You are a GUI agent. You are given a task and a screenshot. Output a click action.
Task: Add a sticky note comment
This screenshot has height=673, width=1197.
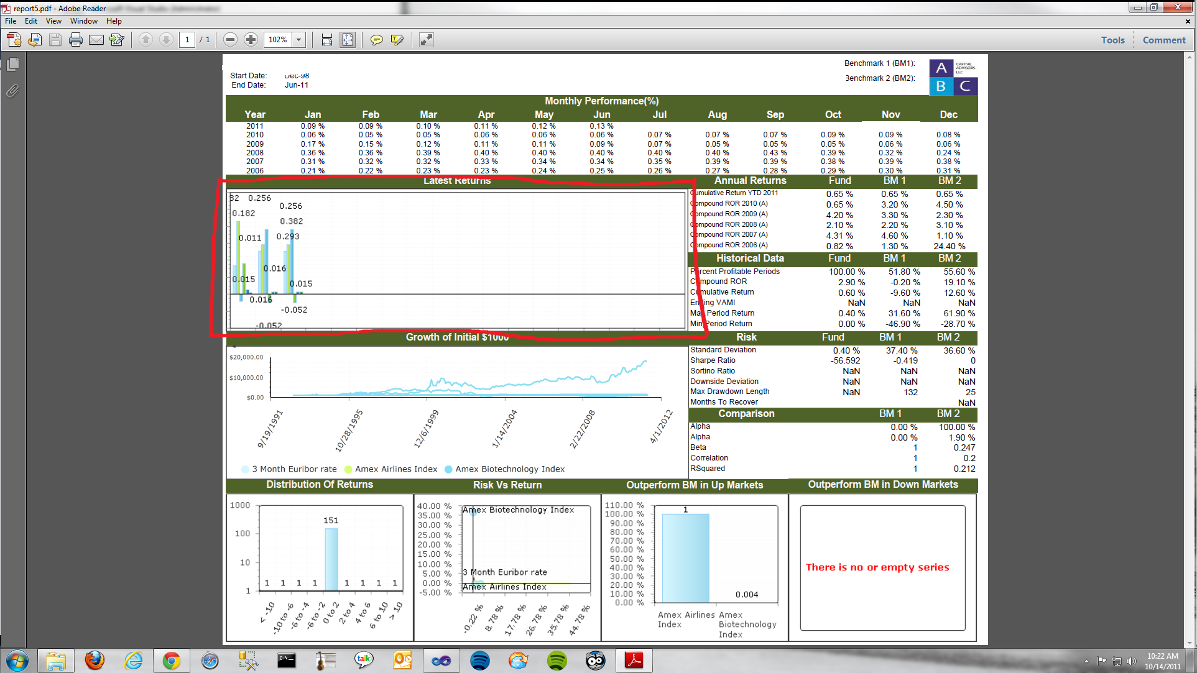pos(376,40)
